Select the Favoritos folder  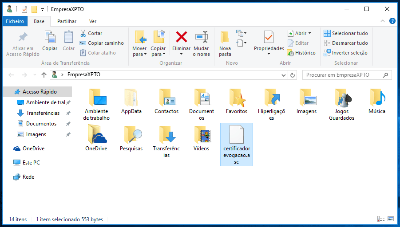pos(237,102)
